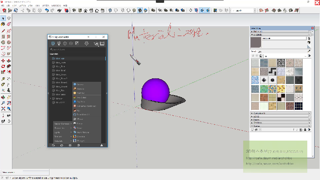Click Search Scene field in Asset Editor
This screenshot has height=180, width=320.
click(77, 49)
